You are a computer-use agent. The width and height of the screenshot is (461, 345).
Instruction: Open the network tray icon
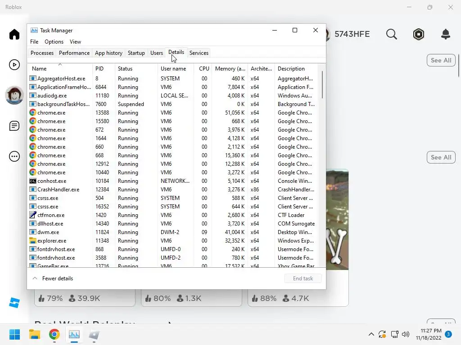[x=394, y=334]
